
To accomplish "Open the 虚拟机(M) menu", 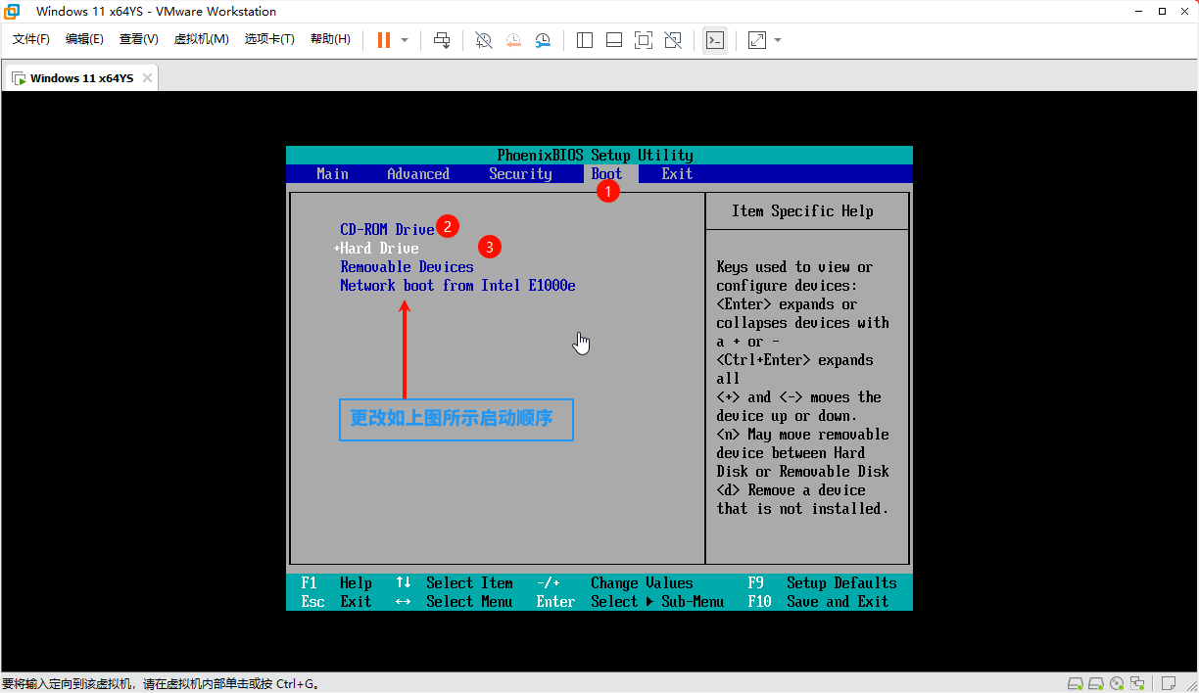I will point(202,39).
